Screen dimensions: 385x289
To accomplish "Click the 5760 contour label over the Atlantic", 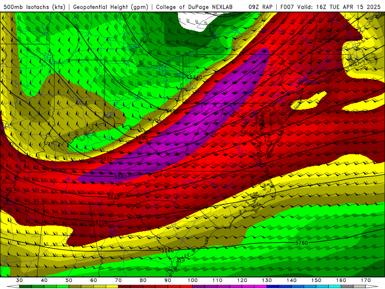I will pos(302,243).
